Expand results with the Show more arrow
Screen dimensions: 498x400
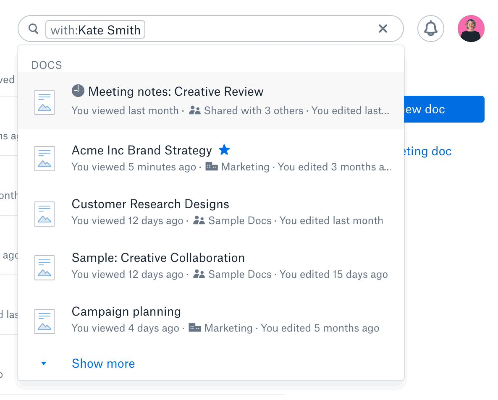(x=44, y=363)
